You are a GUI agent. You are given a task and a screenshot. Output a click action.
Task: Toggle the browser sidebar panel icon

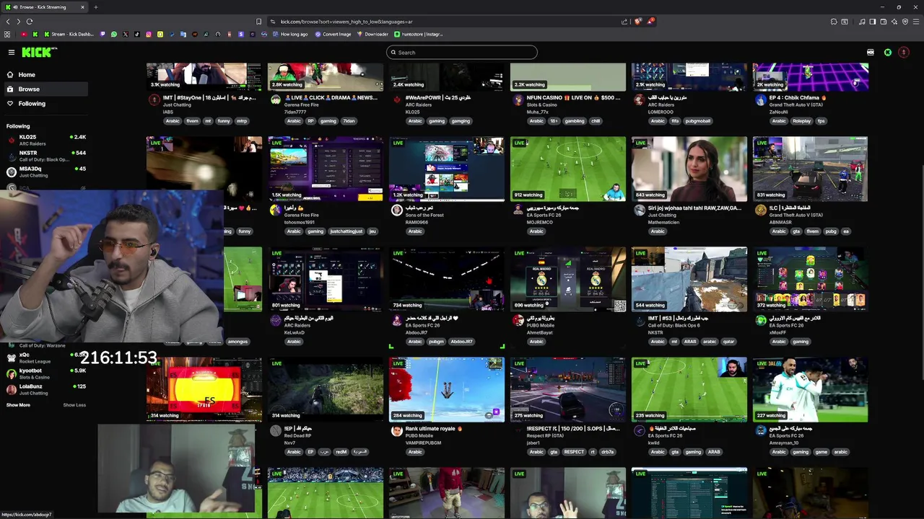(873, 22)
